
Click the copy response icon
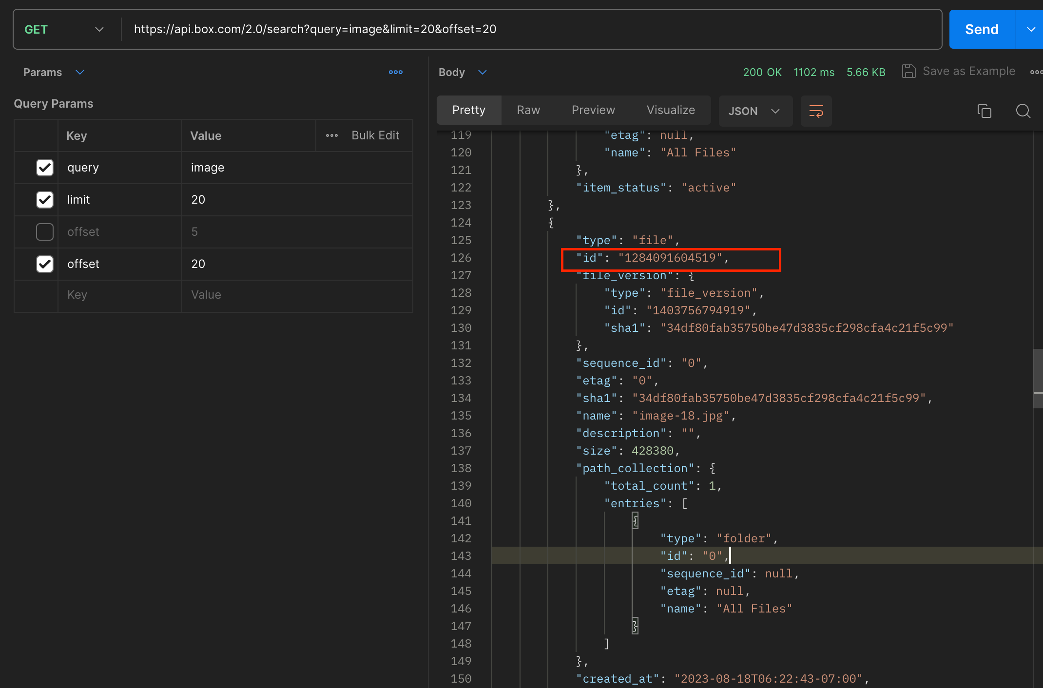click(x=984, y=111)
